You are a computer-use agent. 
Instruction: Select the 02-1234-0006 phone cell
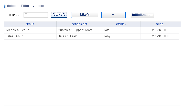[x=160, y=36]
